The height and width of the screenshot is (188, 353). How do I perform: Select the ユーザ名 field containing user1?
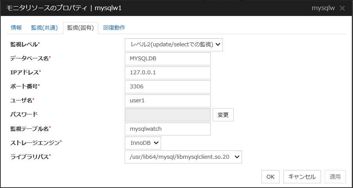(x=167, y=101)
